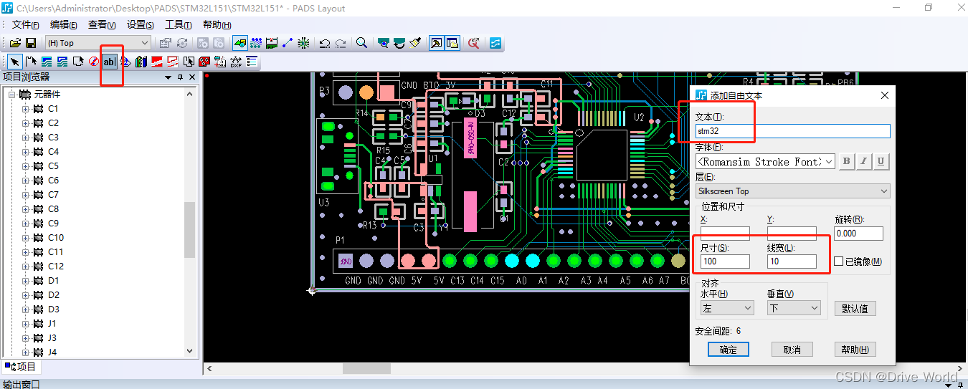Click the 取消 button

pos(792,350)
